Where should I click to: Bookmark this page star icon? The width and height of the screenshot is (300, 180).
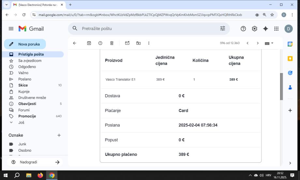click(272, 15)
